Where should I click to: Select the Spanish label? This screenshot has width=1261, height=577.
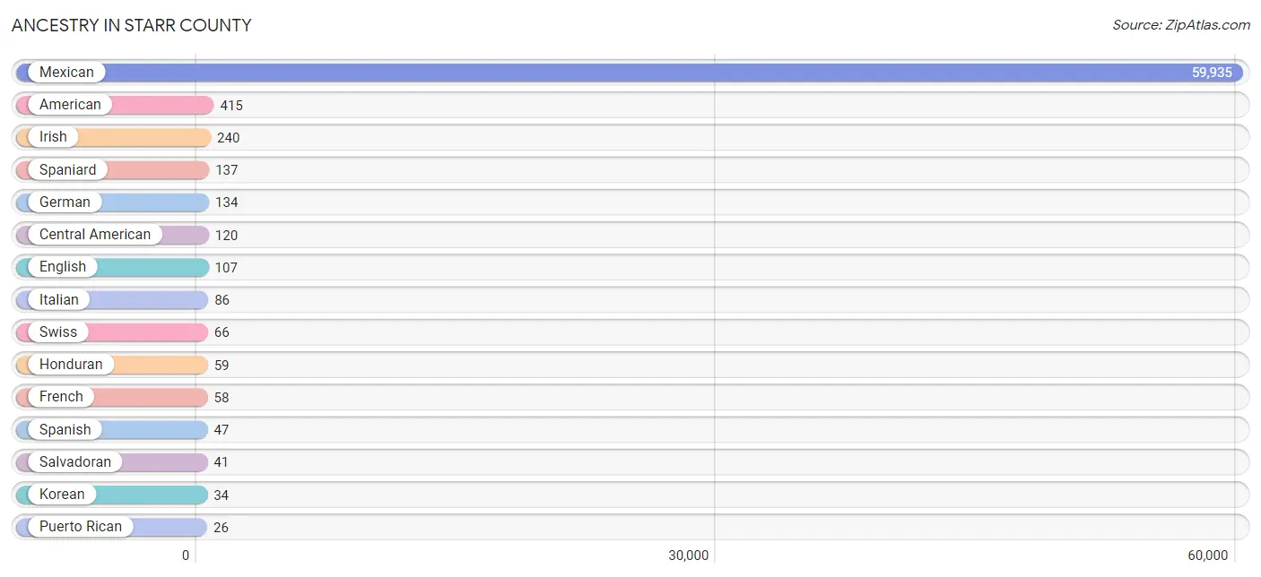pos(65,429)
